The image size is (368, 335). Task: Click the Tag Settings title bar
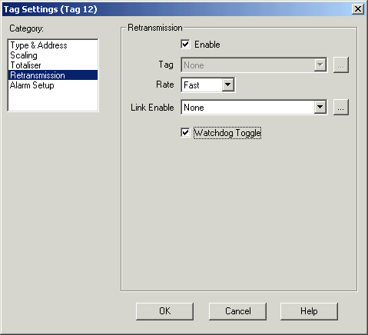(x=177, y=9)
